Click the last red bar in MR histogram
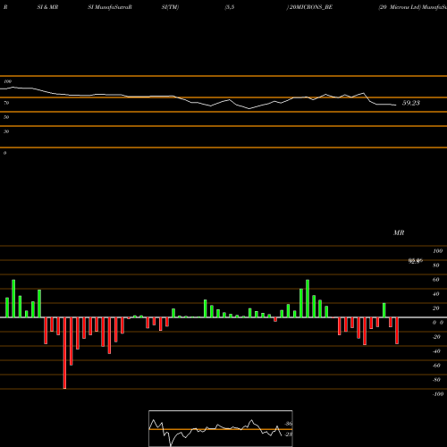Image resolution: width=447 pixels, height=447 pixels. coord(397,331)
